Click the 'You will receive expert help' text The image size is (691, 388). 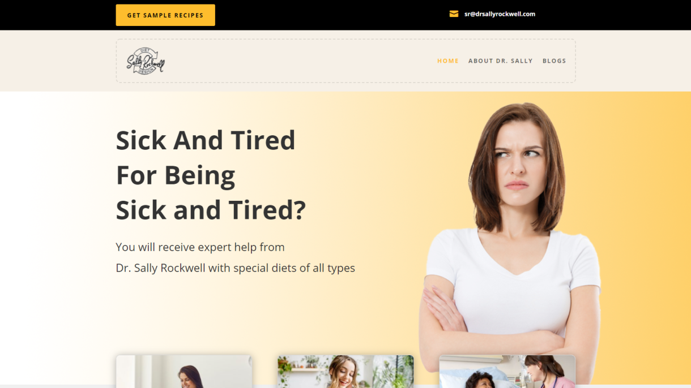click(200, 247)
